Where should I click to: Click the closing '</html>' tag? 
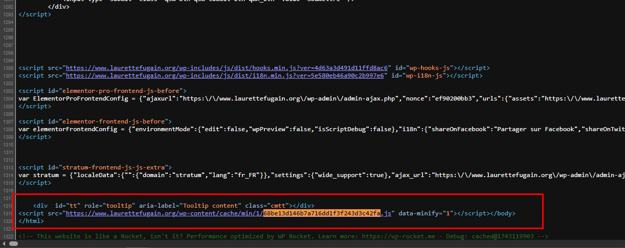pyautogui.click(x=31, y=221)
